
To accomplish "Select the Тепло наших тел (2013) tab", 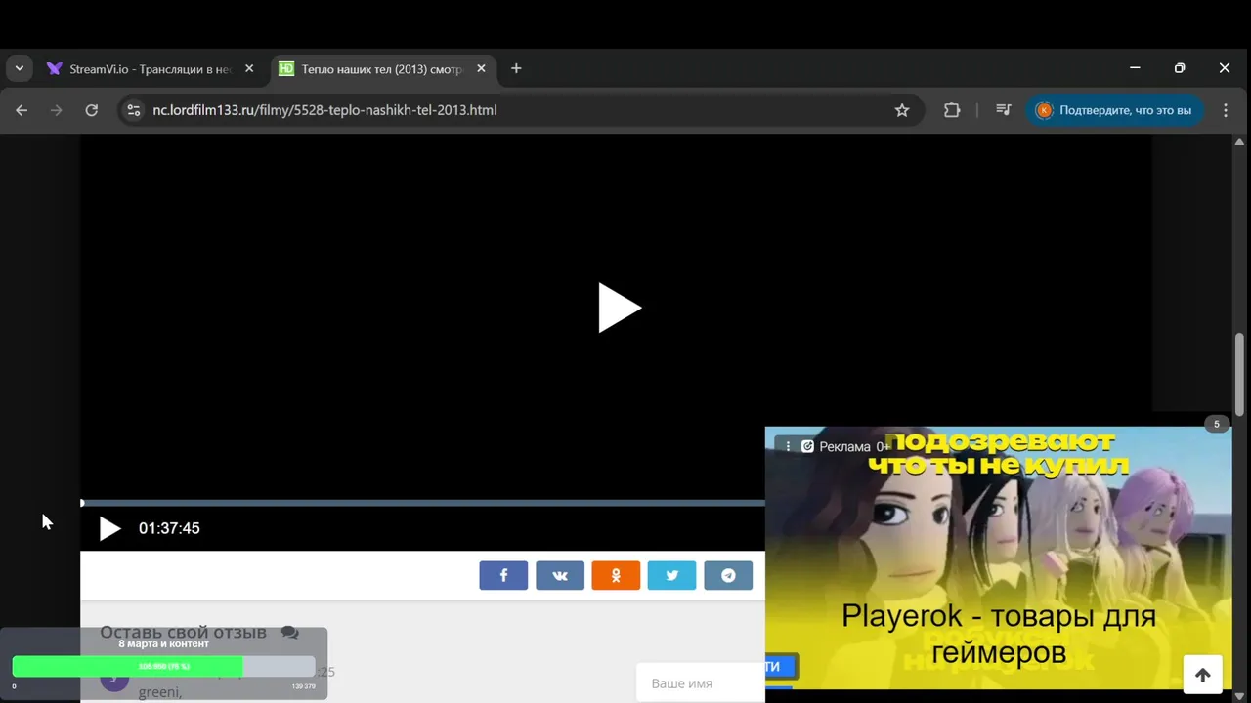I will tap(370, 69).
